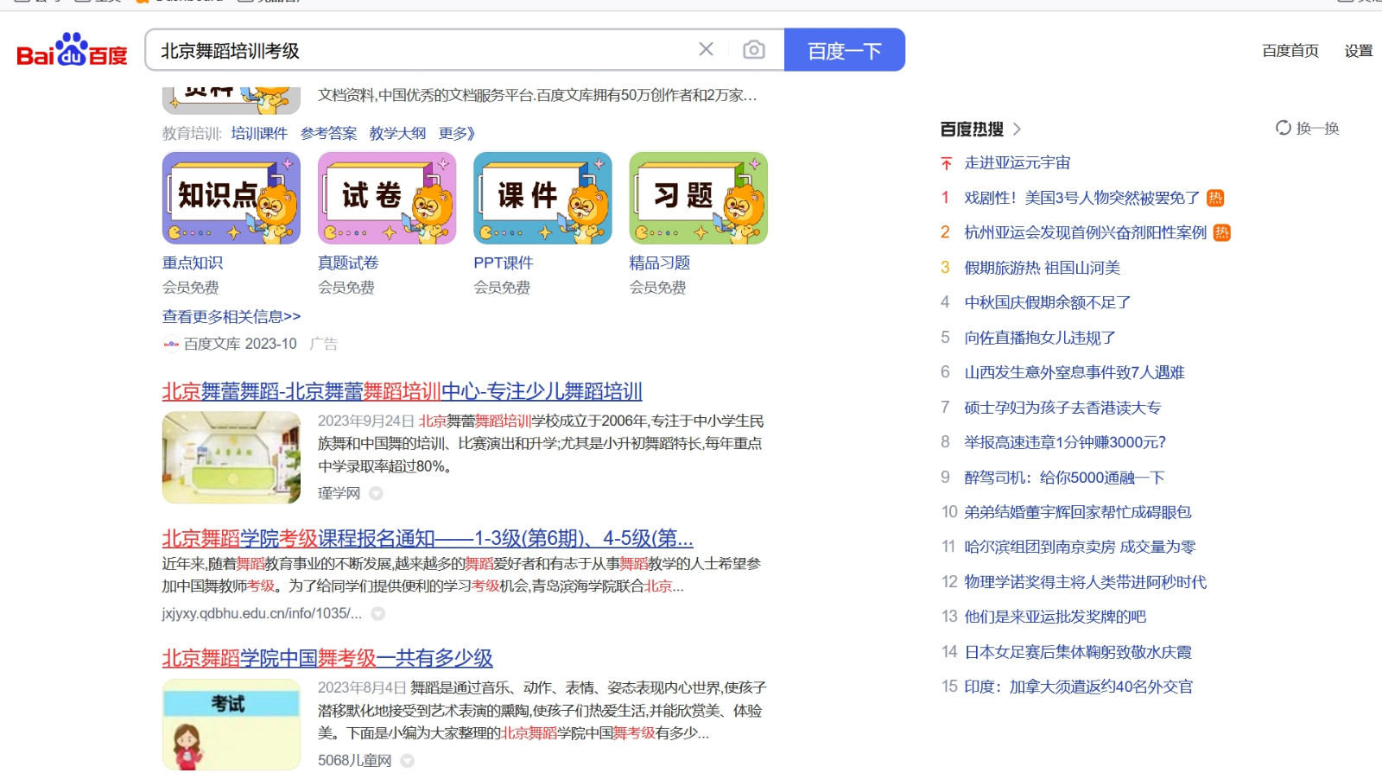
Task: Open hot search 假期旅游热 祖国山河美
Action: 1042,268
